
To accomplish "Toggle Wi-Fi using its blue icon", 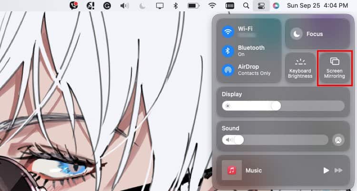I will tap(228, 32).
